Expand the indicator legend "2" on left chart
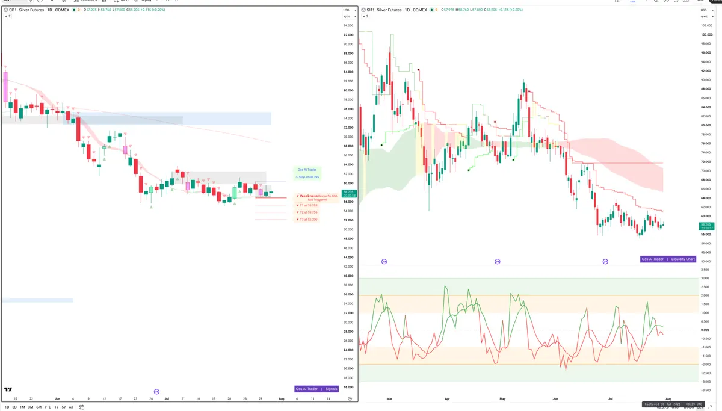The image size is (722, 411). pyautogui.click(x=8, y=17)
